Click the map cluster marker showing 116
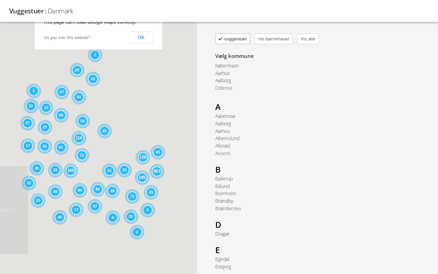This screenshot has height=274, width=438. (79, 138)
